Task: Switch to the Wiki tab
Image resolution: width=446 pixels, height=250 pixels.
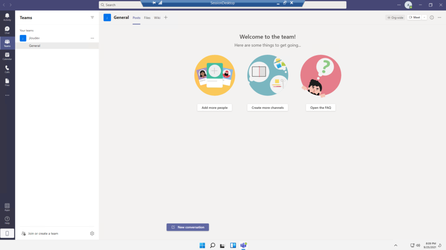Action: point(157,18)
